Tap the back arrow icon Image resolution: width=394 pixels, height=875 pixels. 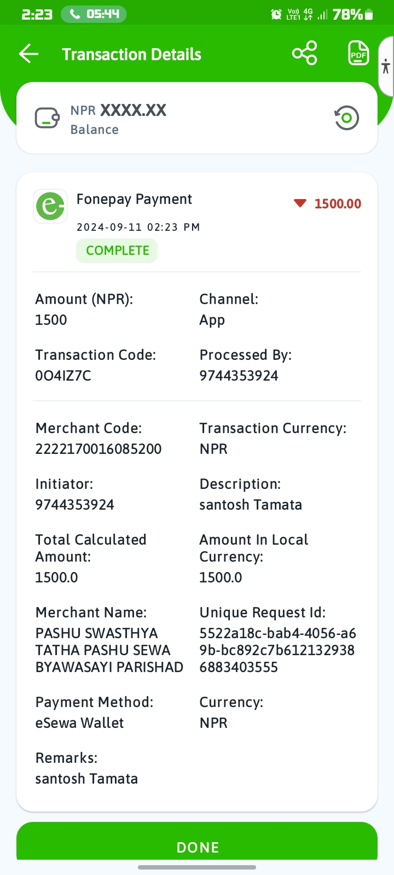tap(28, 54)
